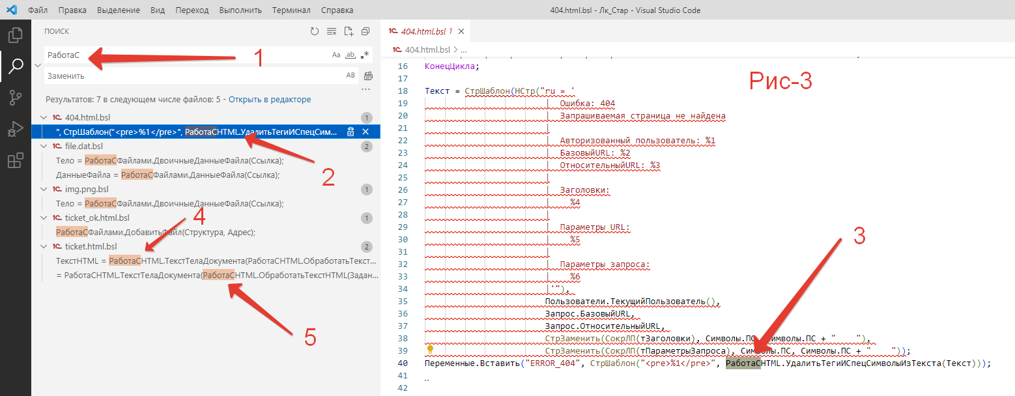Collapse the 404.html.bsl results group
Viewport: 1015px width, 396px height.
pos(44,118)
